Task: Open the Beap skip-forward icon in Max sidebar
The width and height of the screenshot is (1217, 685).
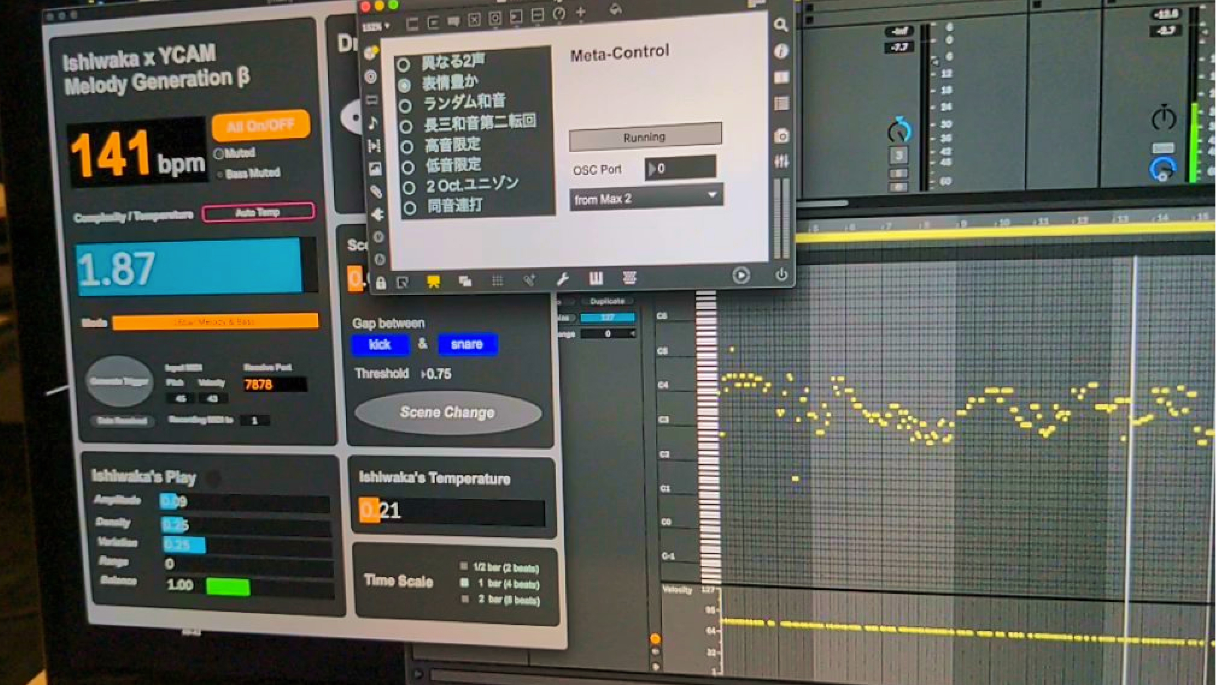Action: 374,146
